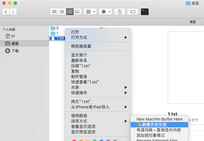204x141 pixels.
Task: Select 新建文本文档 in the submenu
Action: (x=159, y=125)
